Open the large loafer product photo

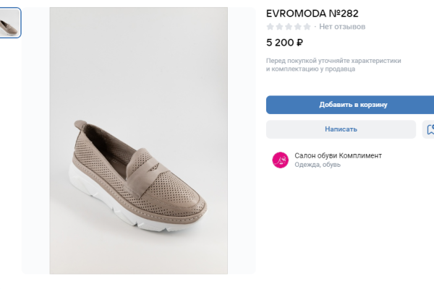pyautogui.click(x=138, y=141)
